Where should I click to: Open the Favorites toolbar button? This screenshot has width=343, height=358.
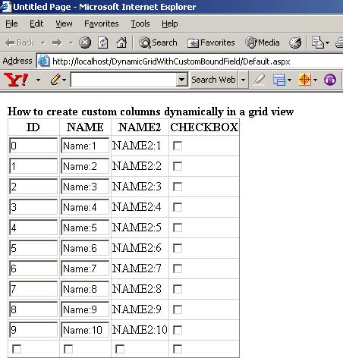[x=211, y=42]
